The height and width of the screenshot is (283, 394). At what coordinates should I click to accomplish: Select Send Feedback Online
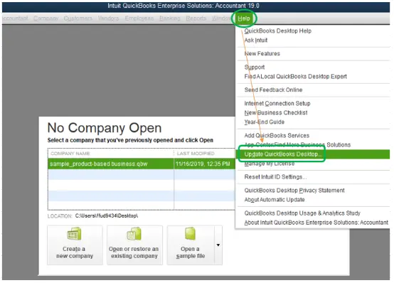[273, 90]
